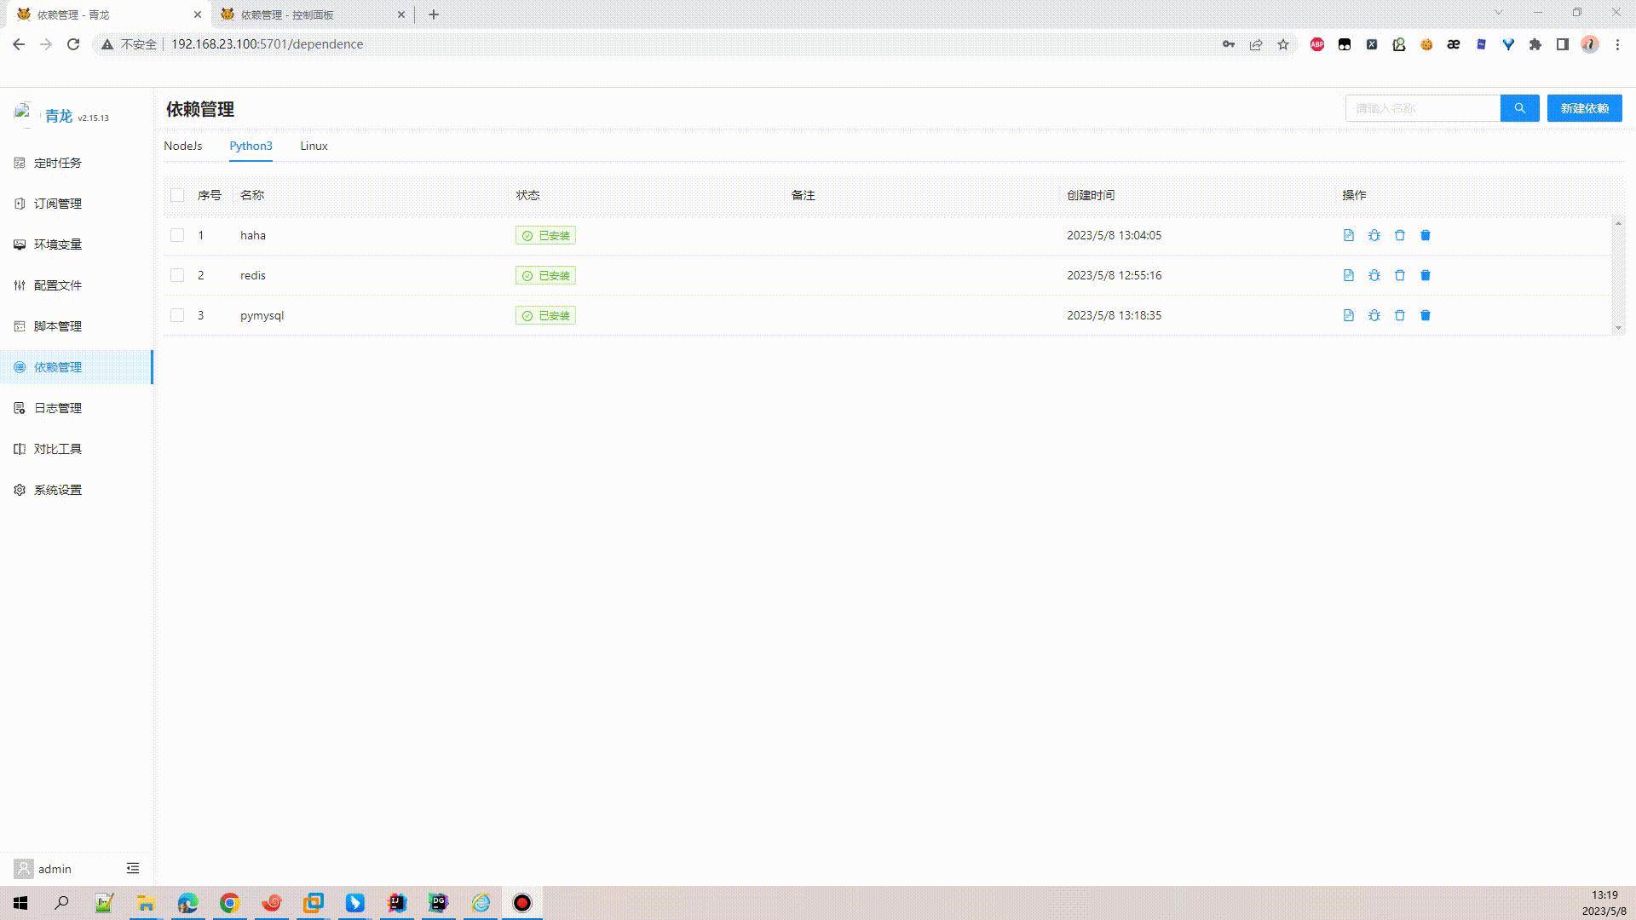Viewport: 1636px width, 920px height.
Task: Open 日志管理 in the sidebar
Action: point(77,408)
